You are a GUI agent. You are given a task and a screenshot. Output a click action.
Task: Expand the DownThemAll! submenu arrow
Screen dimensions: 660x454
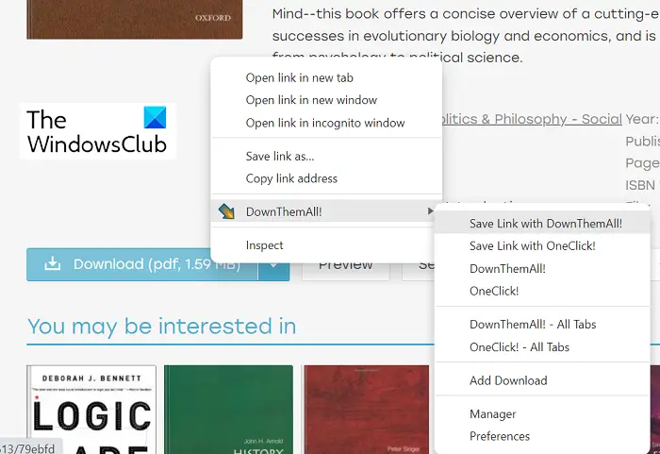(430, 211)
